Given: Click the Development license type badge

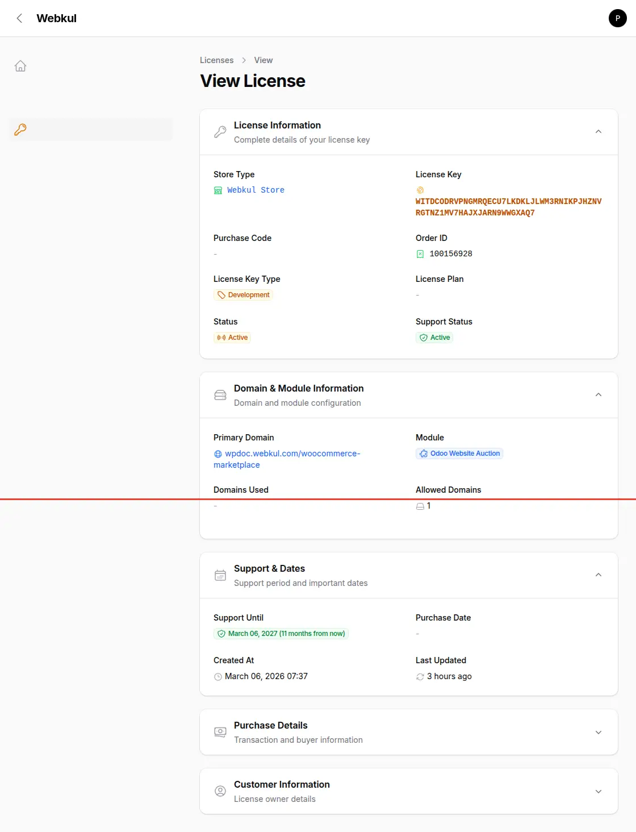Looking at the screenshot, I should point(243,295).
